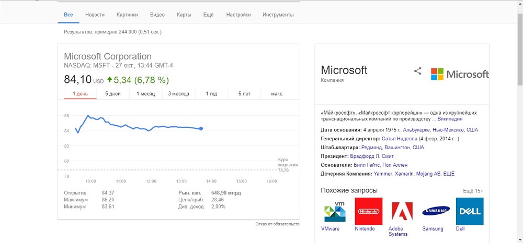Expand Ещё 15+ similar queries
Viewport: 523px width, 243px height.
coord(473,191)
